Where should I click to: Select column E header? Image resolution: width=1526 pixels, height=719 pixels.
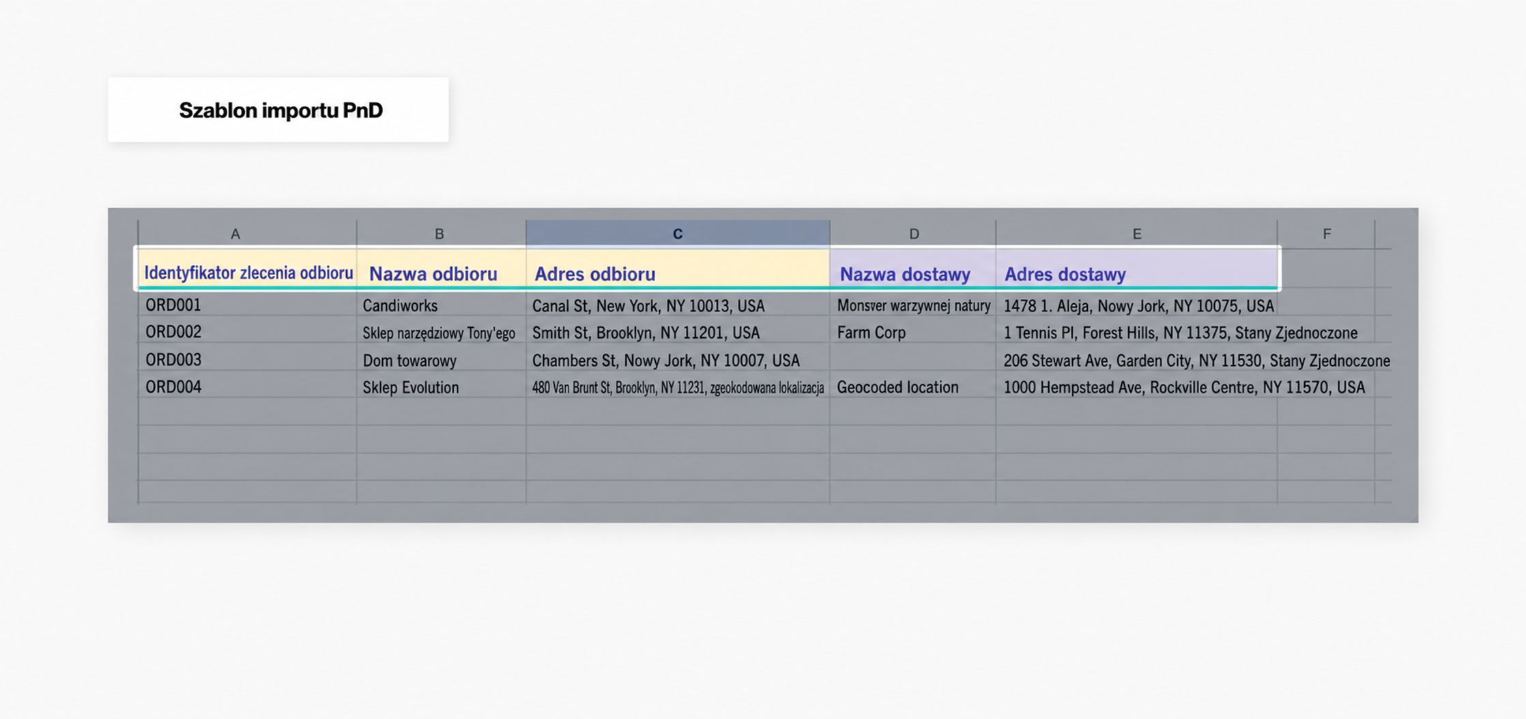(1136, 234)
